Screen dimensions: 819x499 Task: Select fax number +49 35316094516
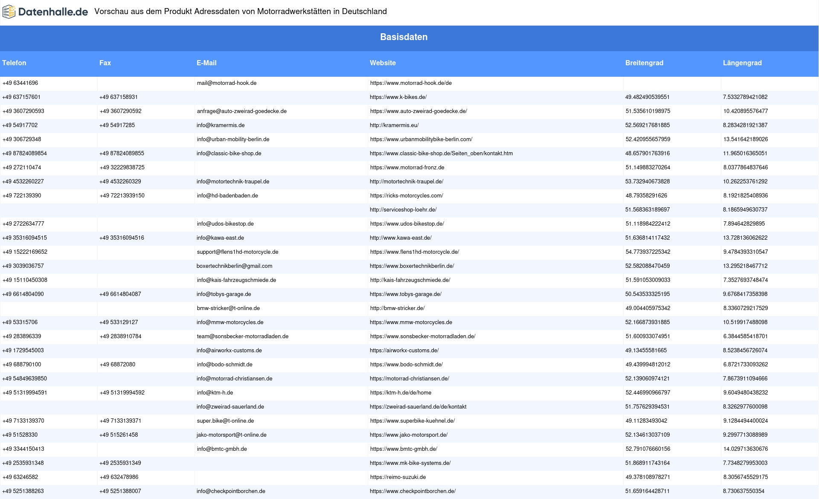(x=122, y=238)
